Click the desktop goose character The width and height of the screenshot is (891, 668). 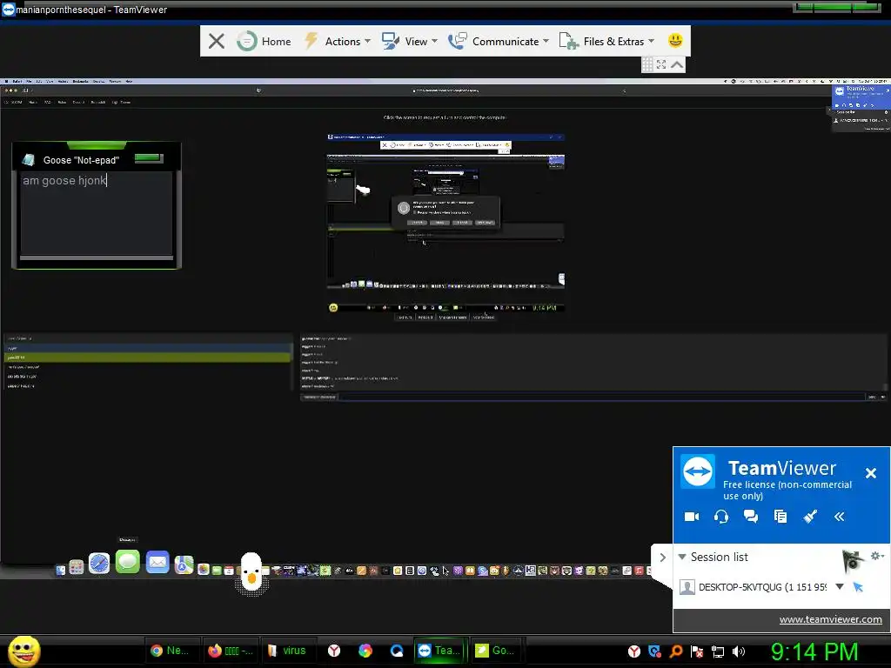(x=251, y=572)
